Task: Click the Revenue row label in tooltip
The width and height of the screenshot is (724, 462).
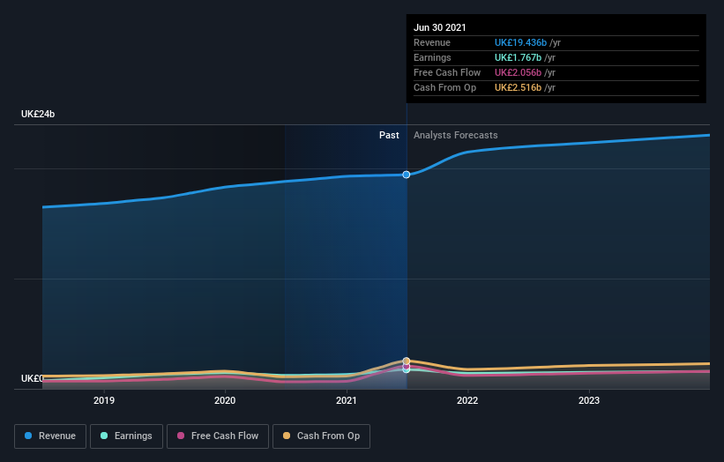Action: [x=432, y=42]
